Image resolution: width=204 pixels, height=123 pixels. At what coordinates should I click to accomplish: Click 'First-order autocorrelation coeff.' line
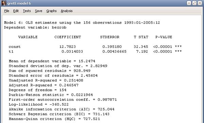63,100
